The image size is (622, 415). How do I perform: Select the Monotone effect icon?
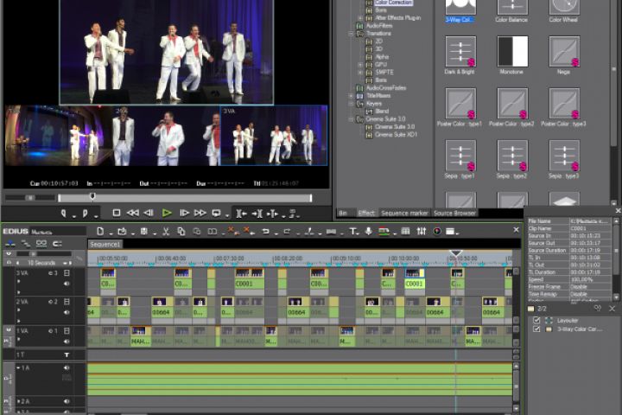(x=512, y=50)
